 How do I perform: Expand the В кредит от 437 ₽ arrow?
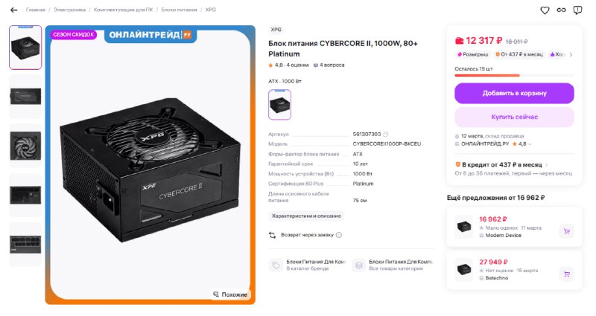pos(547,164)
